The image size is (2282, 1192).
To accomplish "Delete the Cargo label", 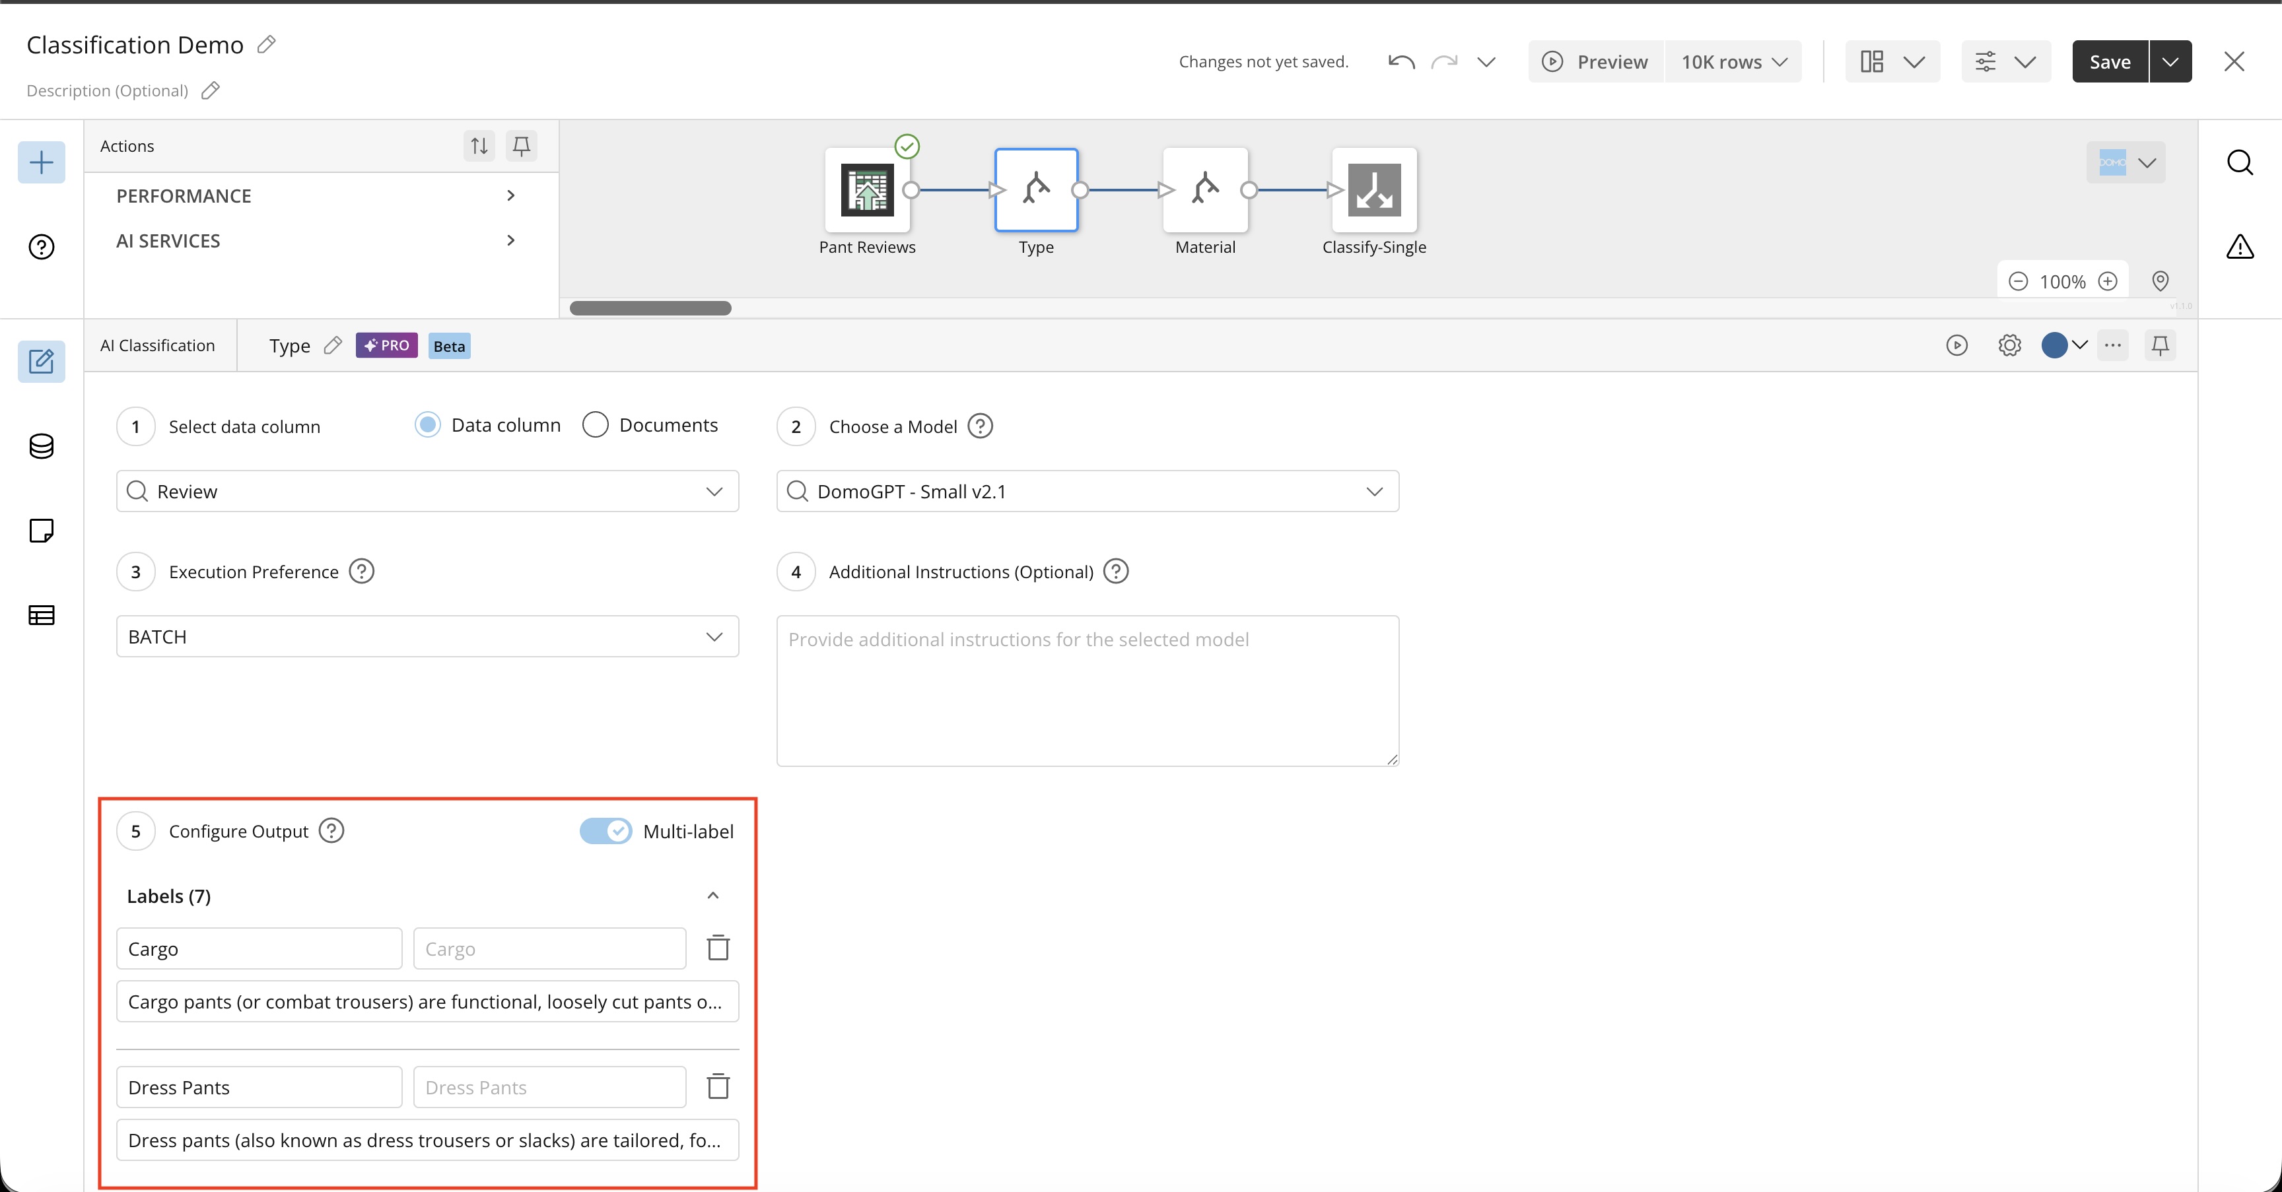I will coord(718,948).
